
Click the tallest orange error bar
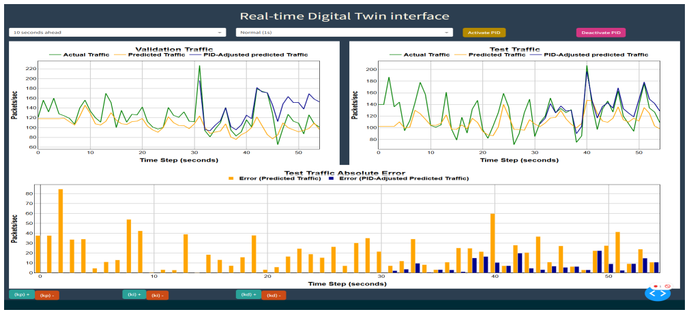61,231
